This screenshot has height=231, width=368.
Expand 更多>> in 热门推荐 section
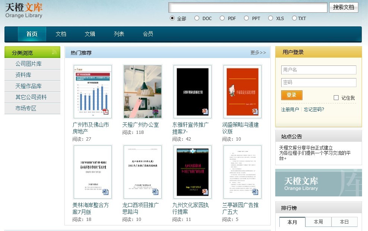click(258, 53)
